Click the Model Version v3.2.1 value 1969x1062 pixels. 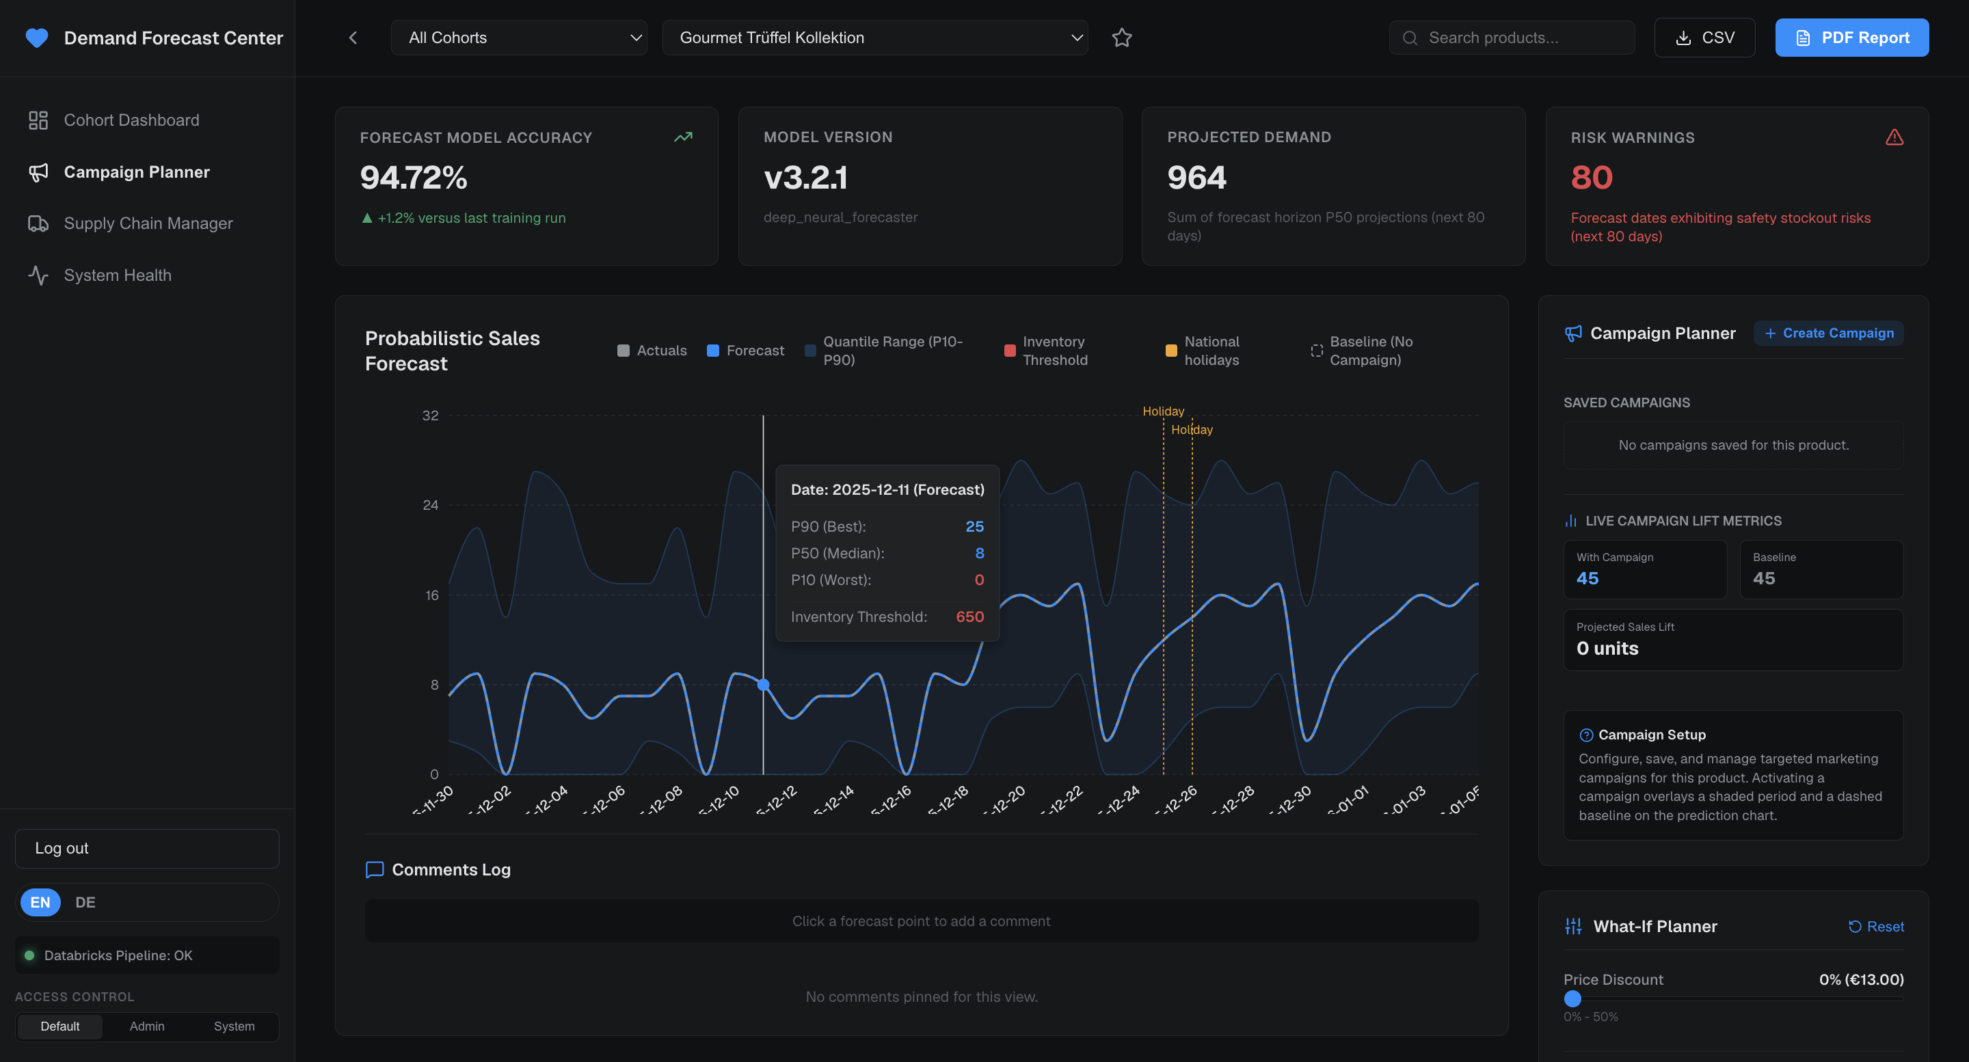click(805, 177)
